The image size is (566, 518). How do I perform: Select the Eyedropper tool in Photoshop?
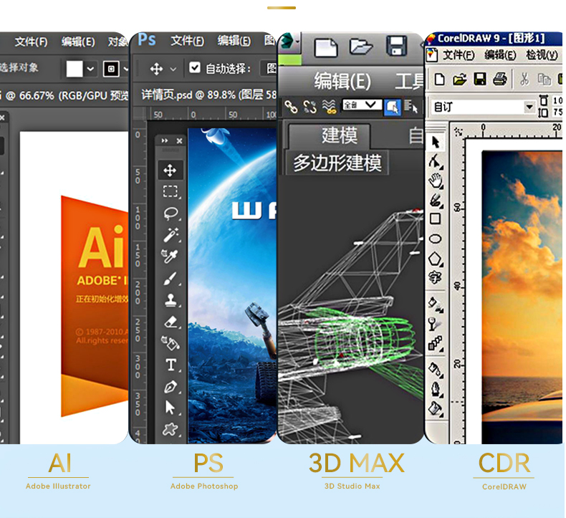pyautogui.click(x=170, y=256)
